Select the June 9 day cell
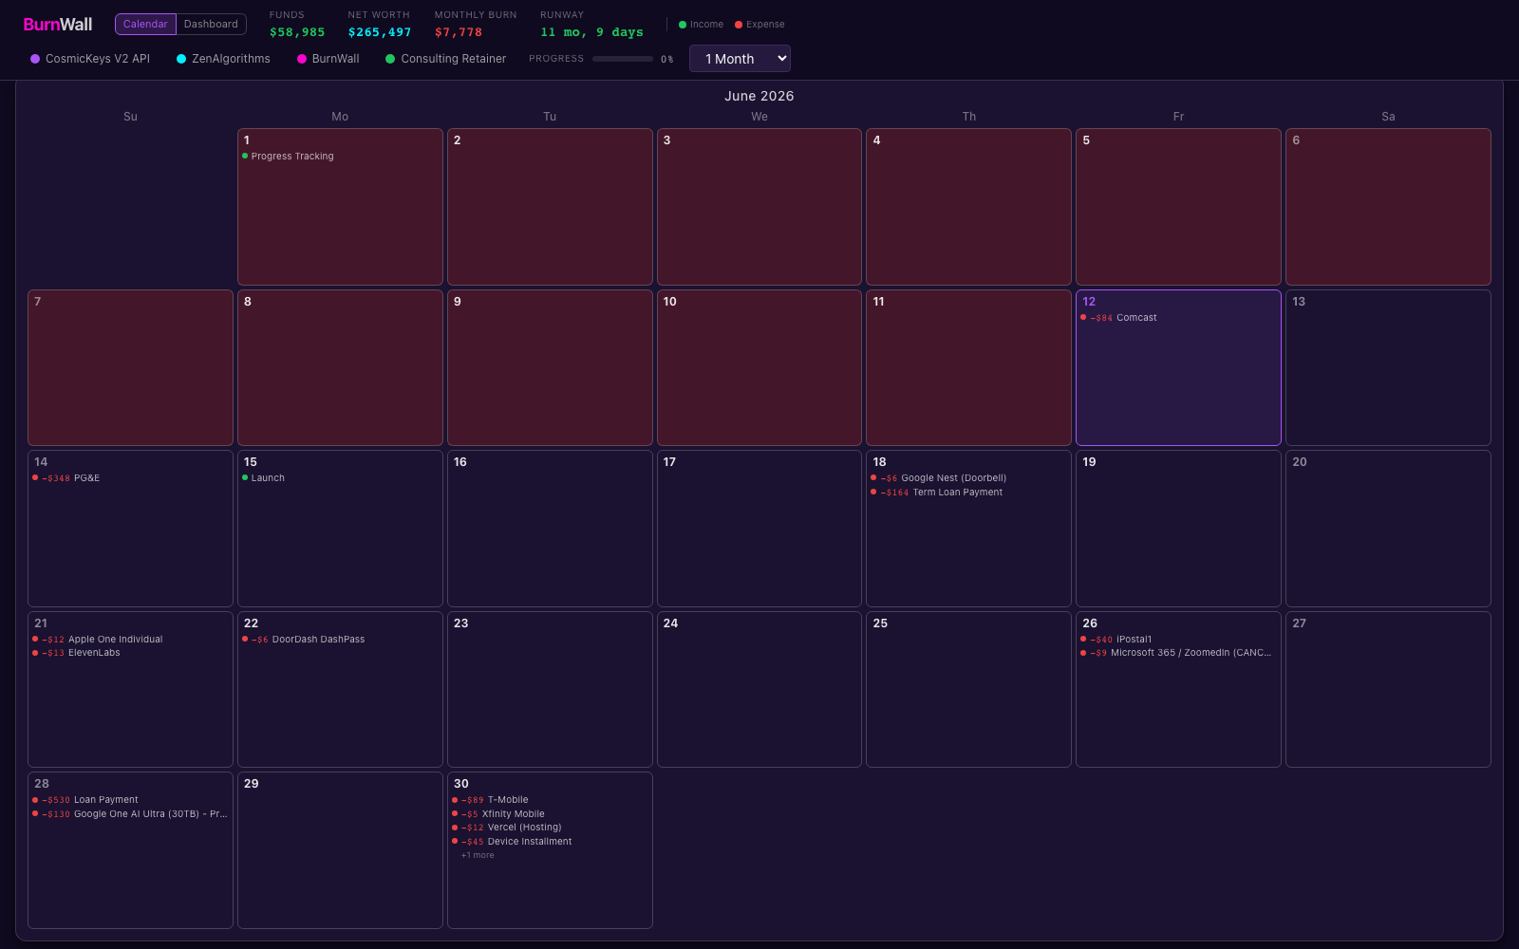Viewport: 1519px width, 949px height. 550,367
